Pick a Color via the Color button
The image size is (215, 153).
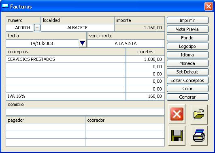pos(187,88)
